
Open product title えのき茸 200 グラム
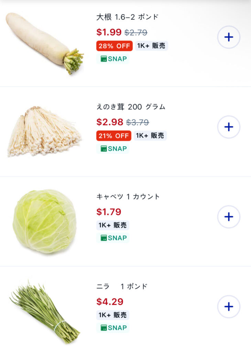click(131, 107)
